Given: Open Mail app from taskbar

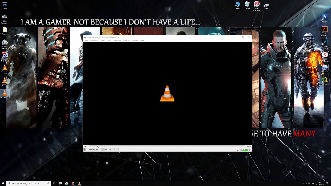Looking at the screenshot, I should [x=67, y=183].
